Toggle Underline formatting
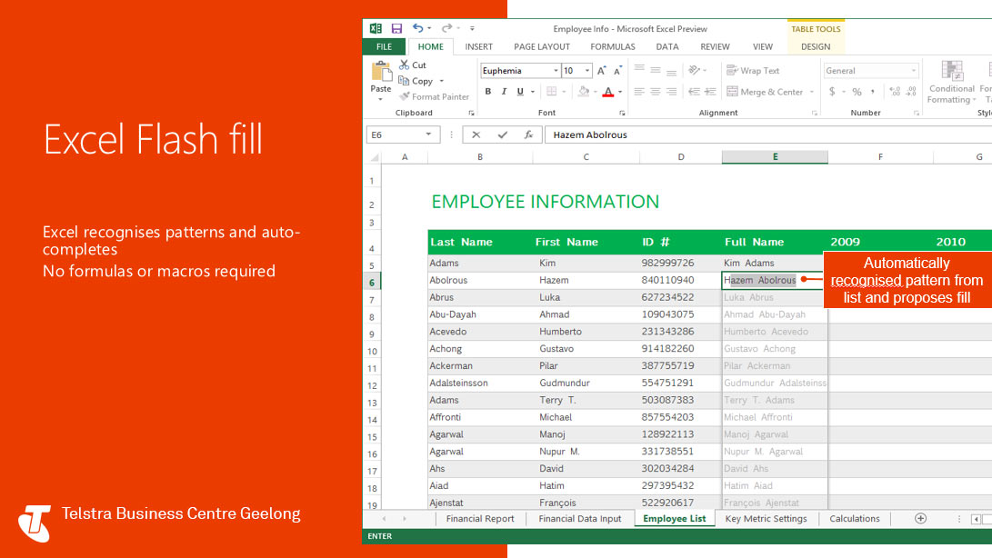This screenshot has width=992, height=558. point(520,92)
